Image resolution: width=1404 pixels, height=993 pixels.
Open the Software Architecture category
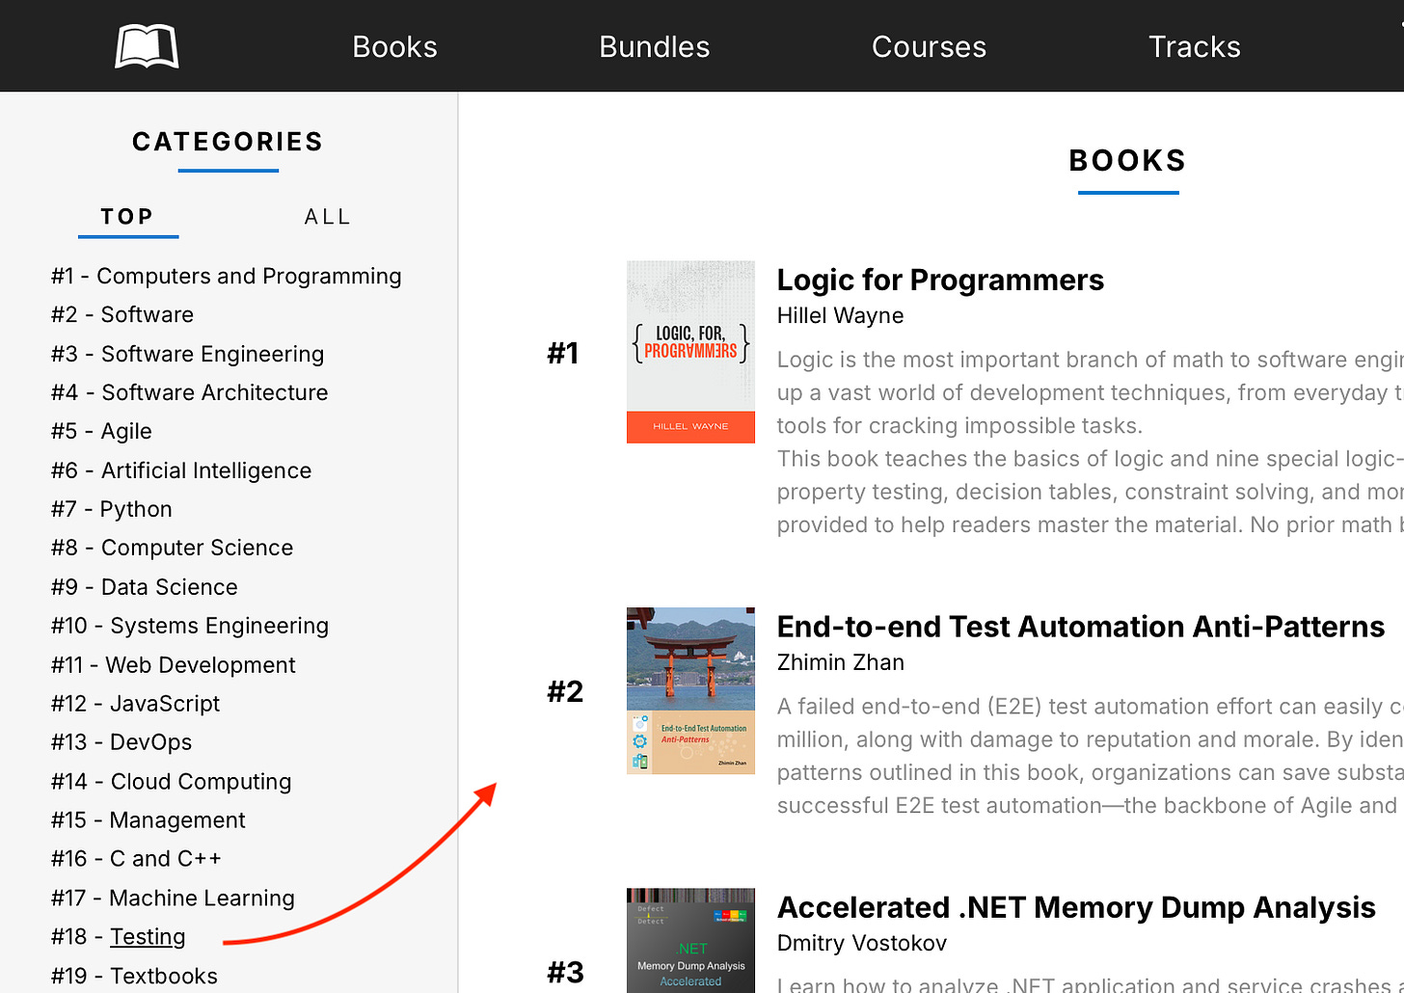tap(189, 392)
